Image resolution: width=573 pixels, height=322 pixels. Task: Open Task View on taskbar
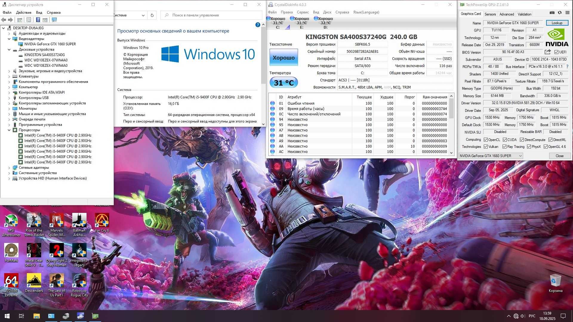tap(21, 316)
